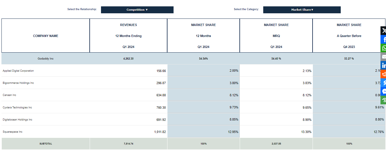
Task: Click the Canaan Inc company name
Action: click(x=9, y=95)
